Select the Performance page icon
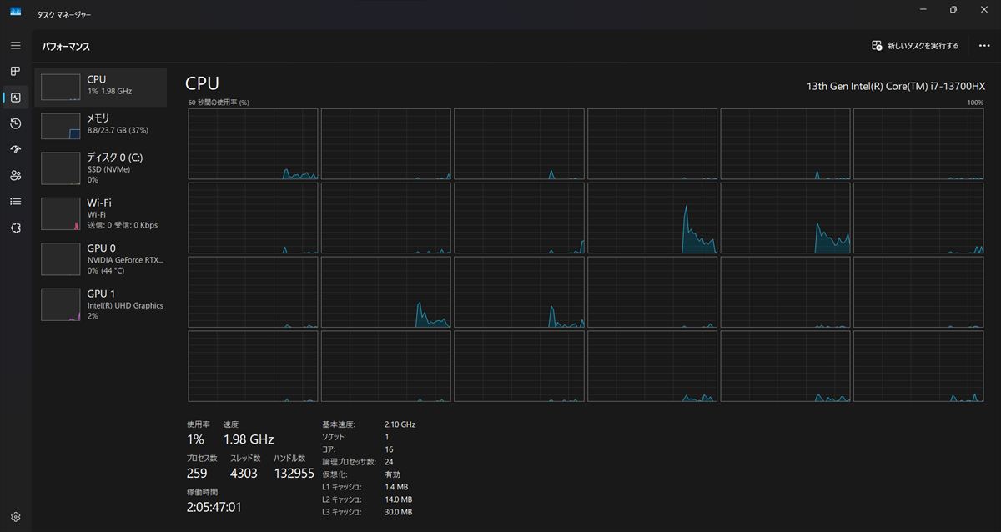Viewport: 1001px width, 532px height. pos(15,98)
